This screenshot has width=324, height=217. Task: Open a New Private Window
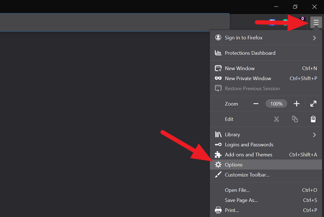[266, 78]
